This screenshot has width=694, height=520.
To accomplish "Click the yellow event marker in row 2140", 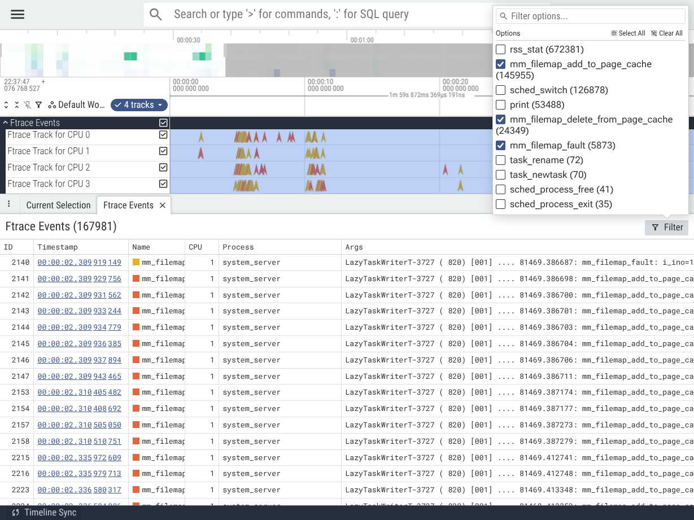I will (x=136, y=262).
